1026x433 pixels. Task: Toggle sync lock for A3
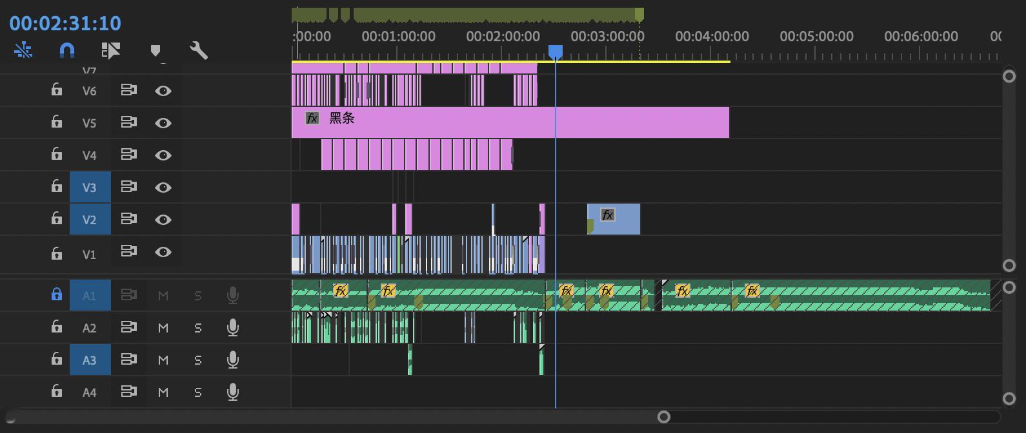pos(129,360)
